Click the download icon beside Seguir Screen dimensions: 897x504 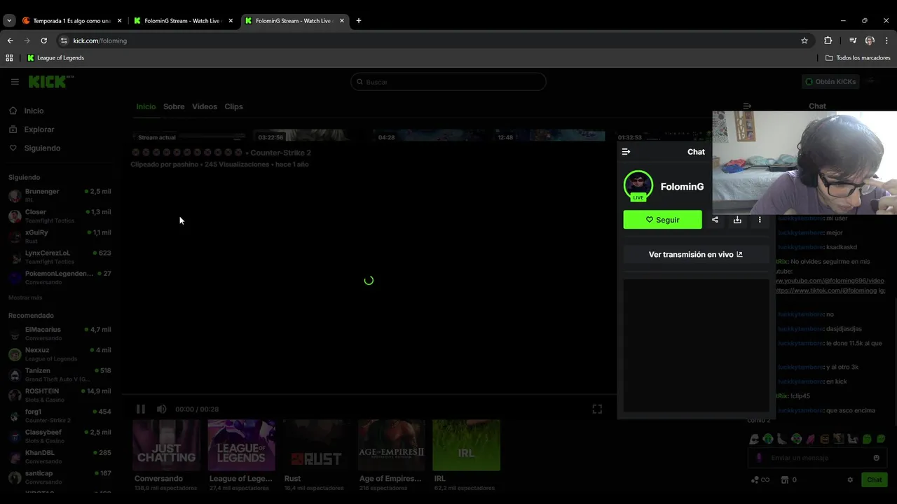737,220
